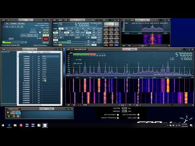The height and width of the screenshot is (146, 195).
Task: Open SETT in the RX Control header
Action: click(x=55, y=20)
